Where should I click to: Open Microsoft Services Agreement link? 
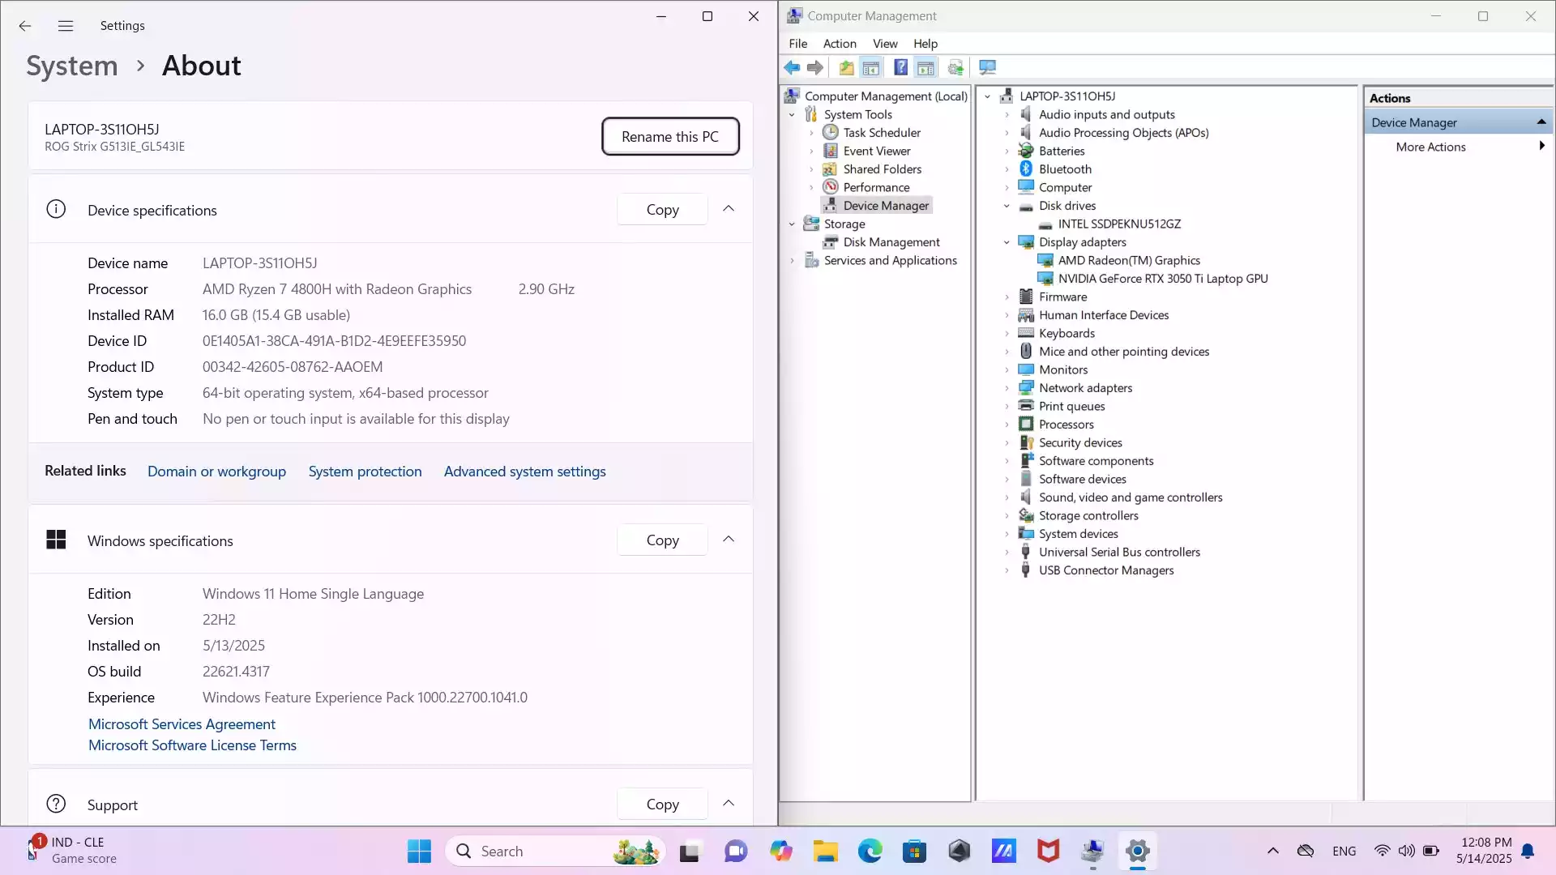point(182,724)
